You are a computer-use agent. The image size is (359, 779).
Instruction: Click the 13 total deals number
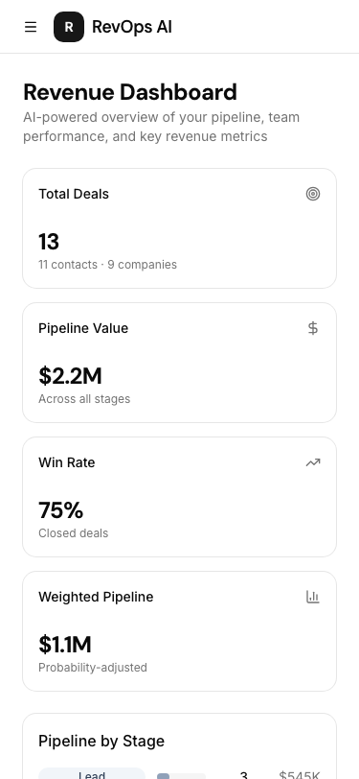click(x=49, y=242)
